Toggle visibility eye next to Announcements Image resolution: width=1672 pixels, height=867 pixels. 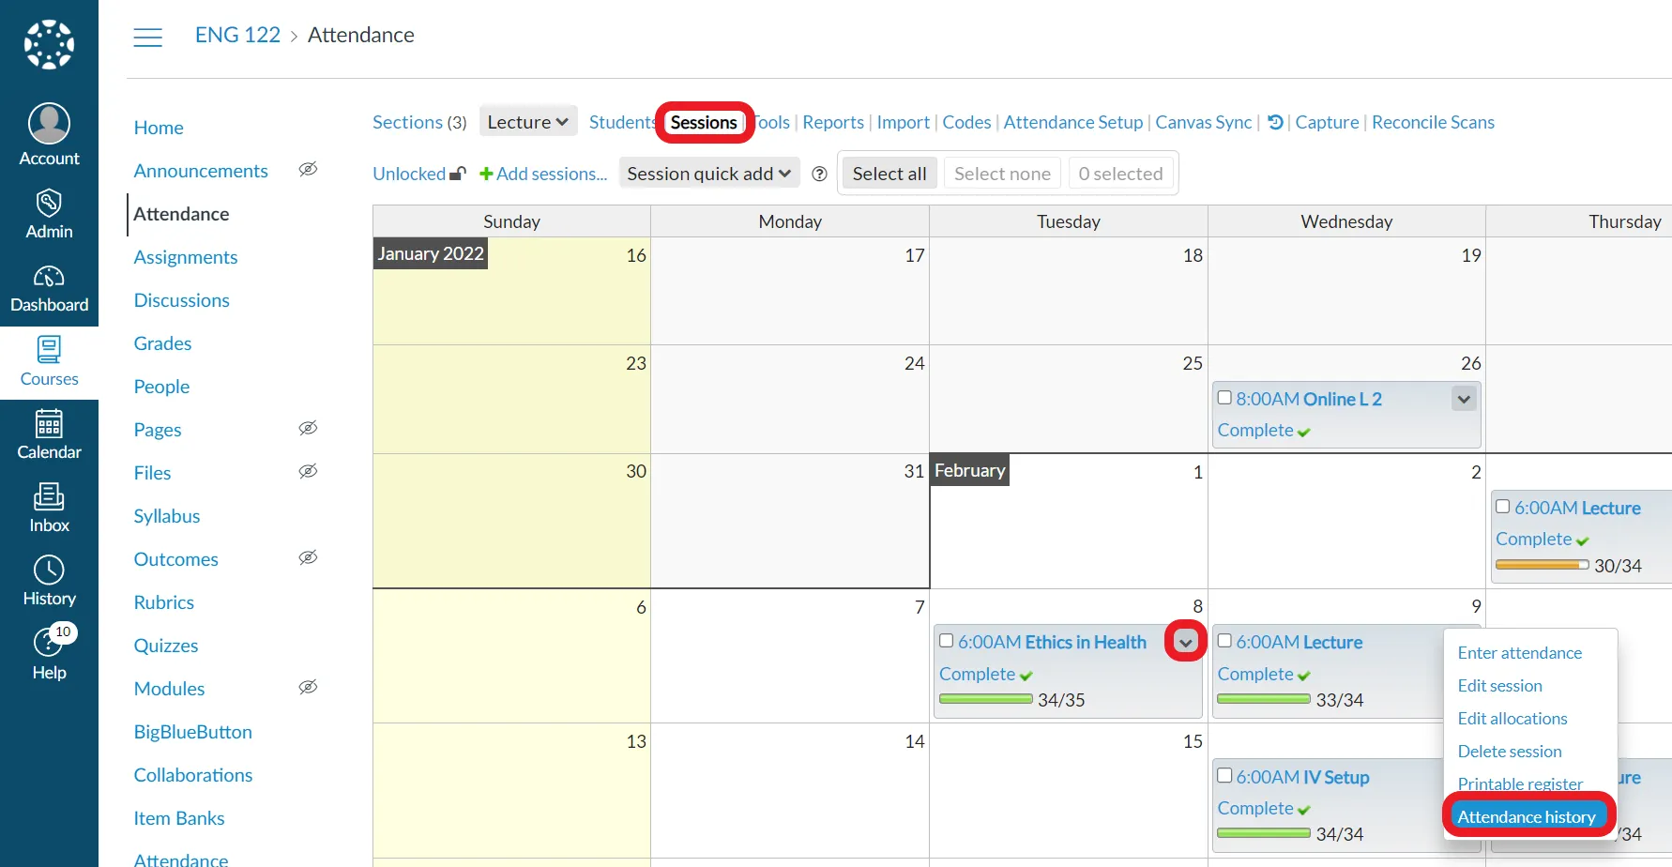308,170
